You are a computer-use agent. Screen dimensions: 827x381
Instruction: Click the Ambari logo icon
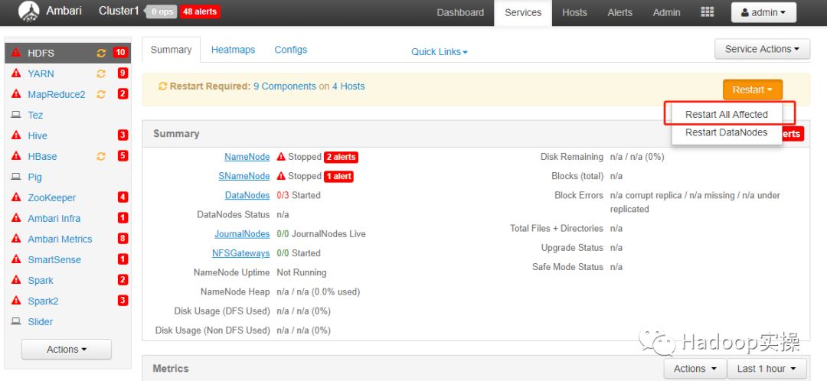[x=28, y=11]
